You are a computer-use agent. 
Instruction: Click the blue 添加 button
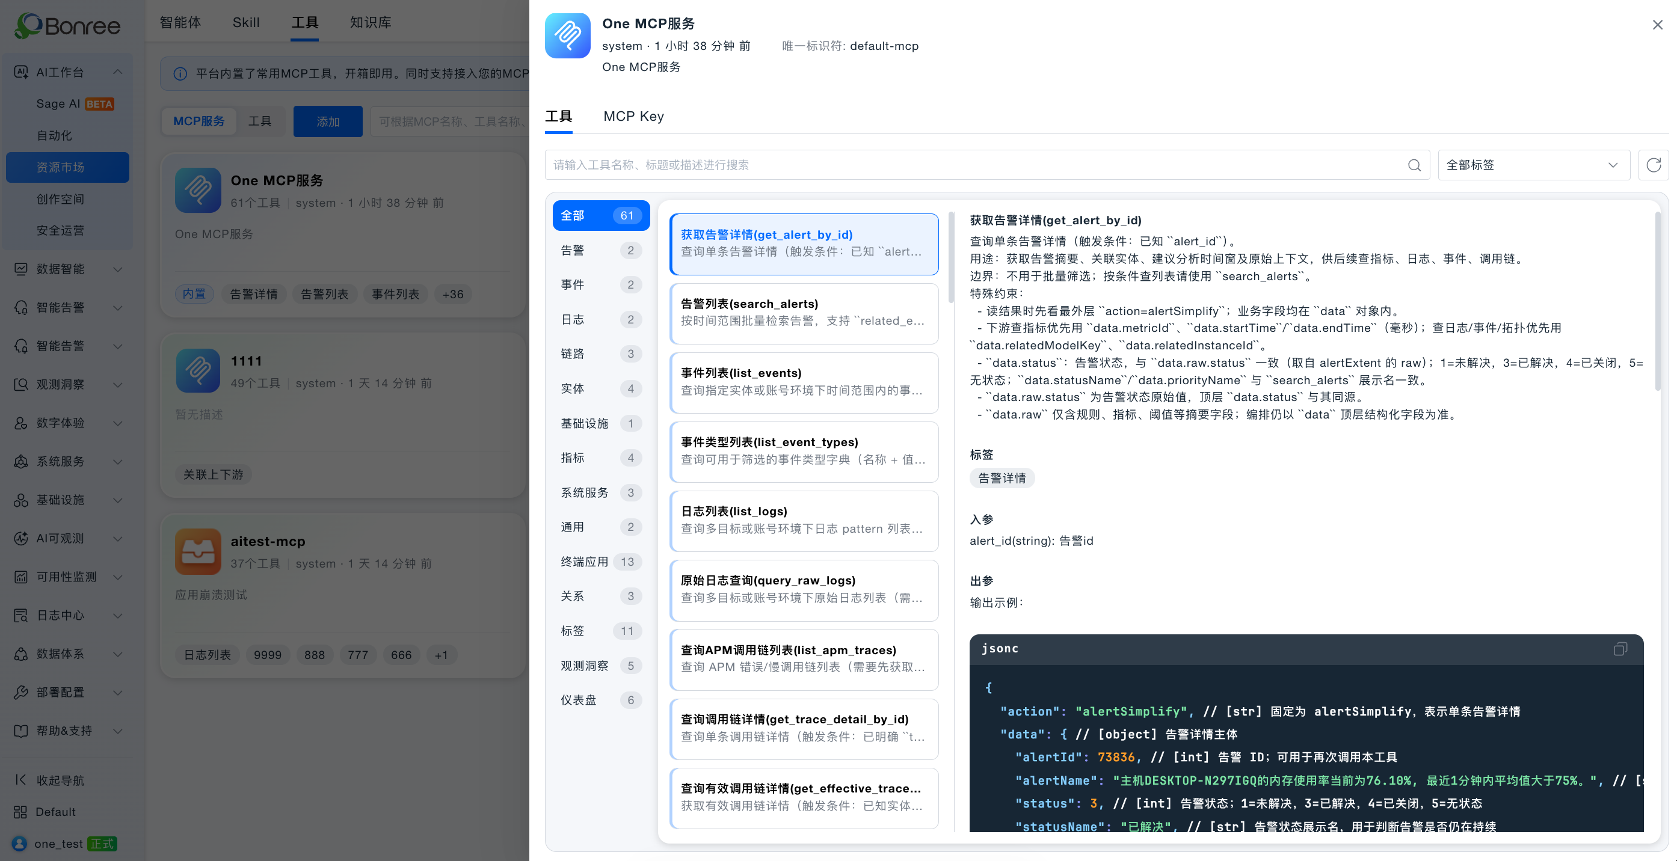coord(328,121)
